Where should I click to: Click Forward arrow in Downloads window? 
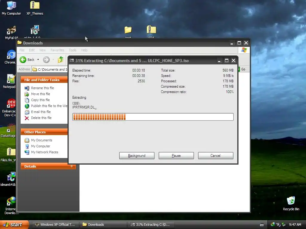[46, 60]
